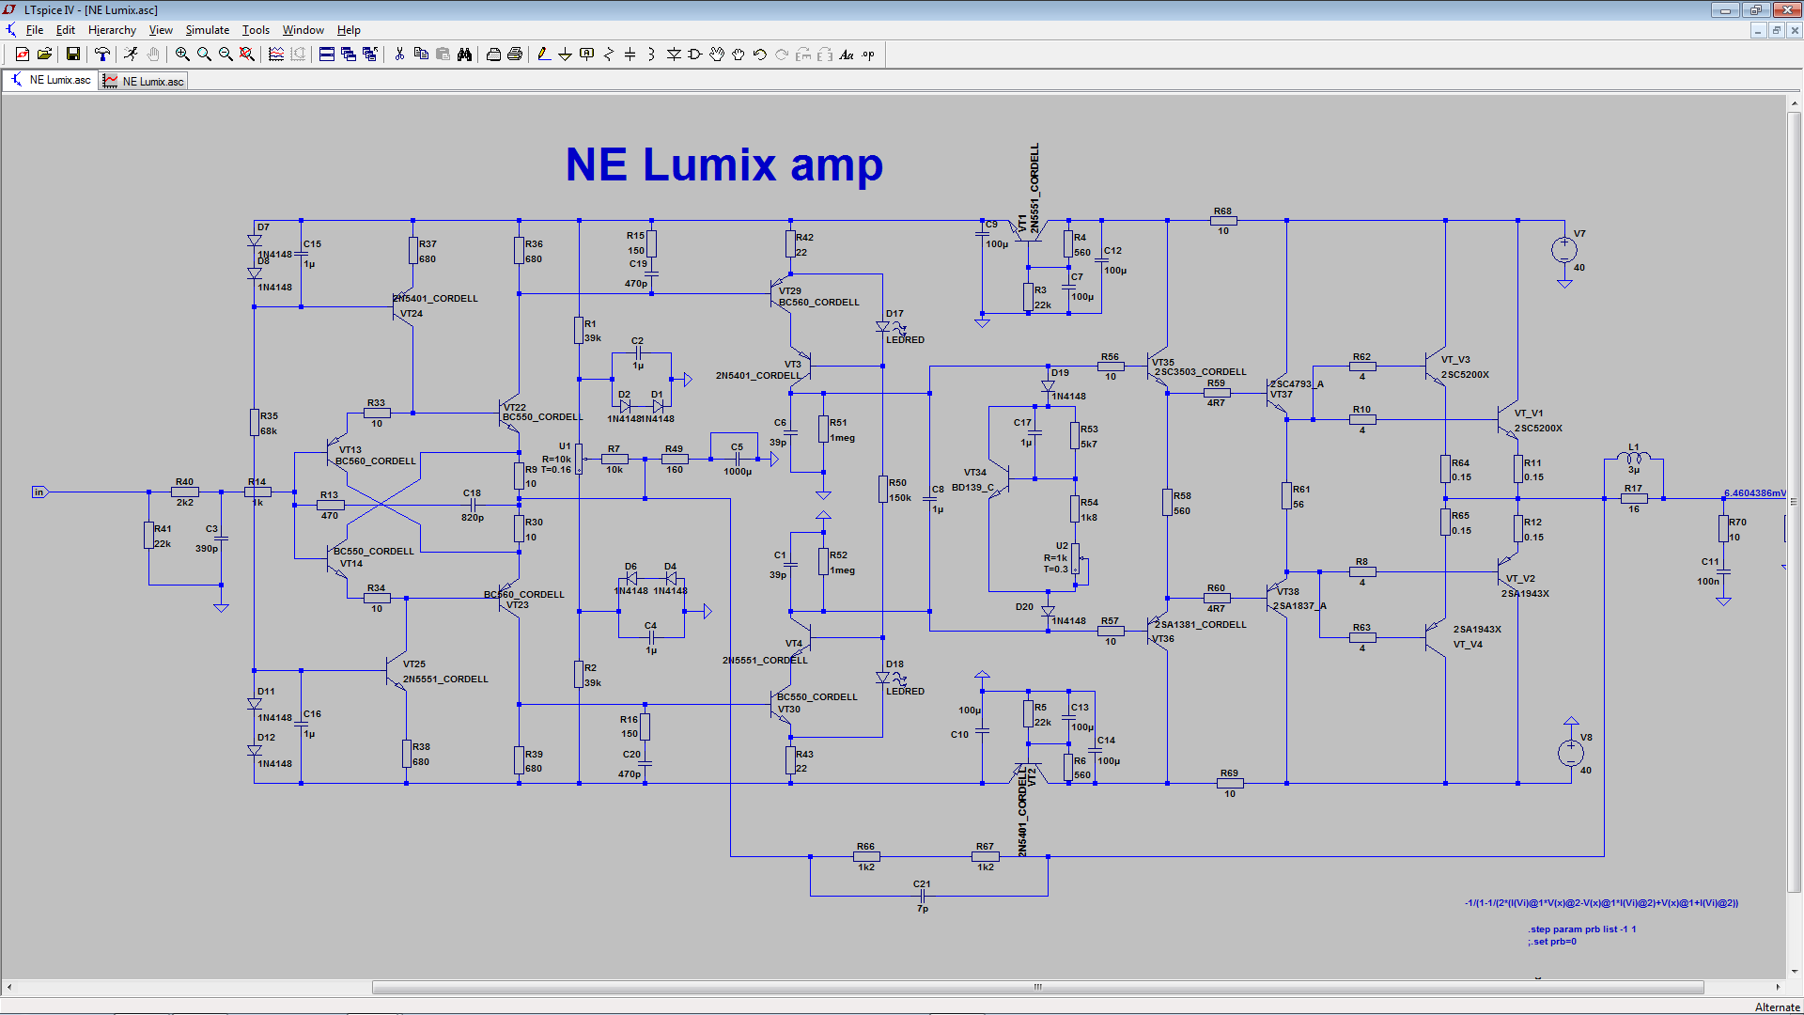This screenshot has height=1015, width=1804.
Task: Click the Tile Windows toolbar button
Action: coord(327,55)
